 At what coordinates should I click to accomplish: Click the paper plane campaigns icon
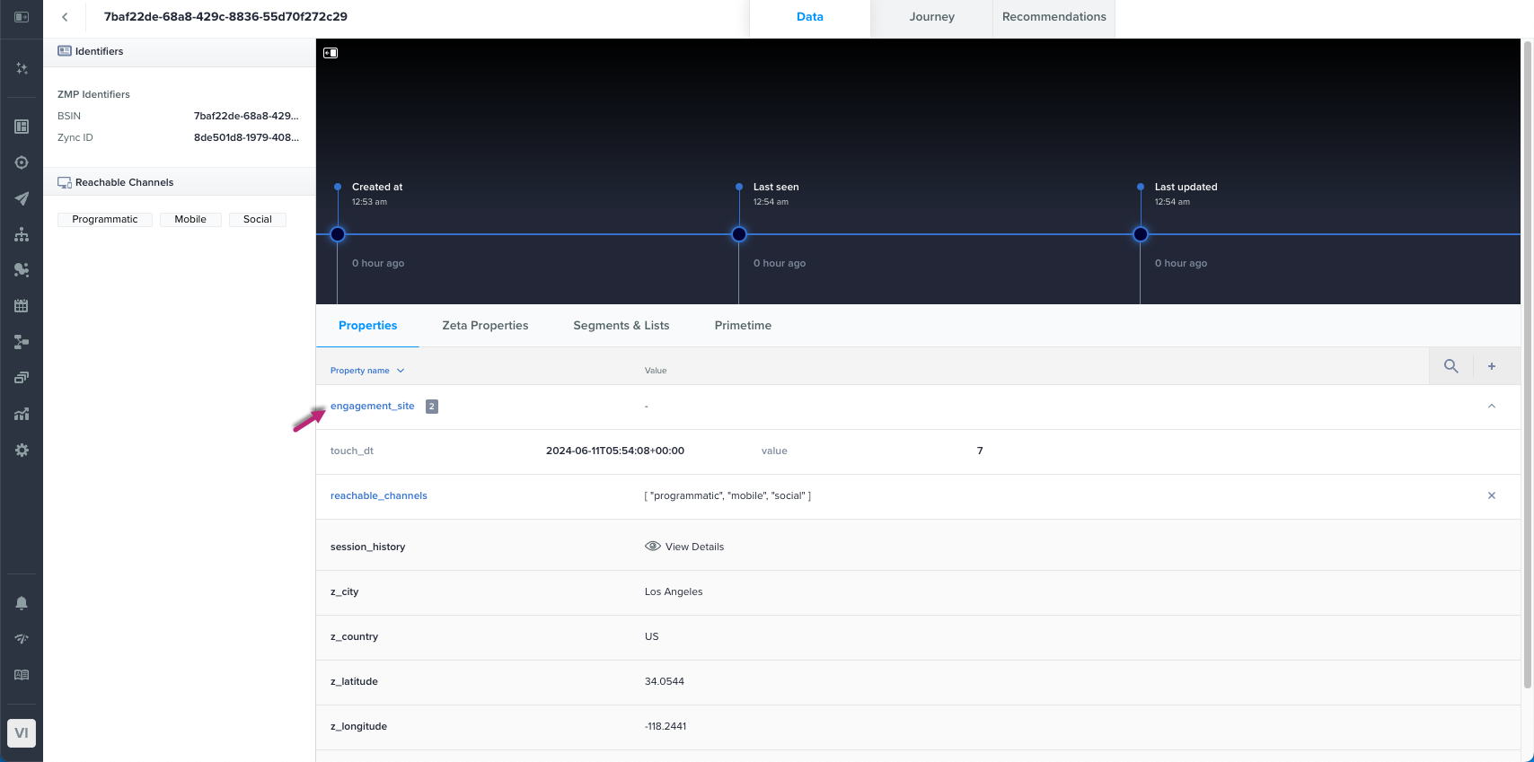pos(22,198)
